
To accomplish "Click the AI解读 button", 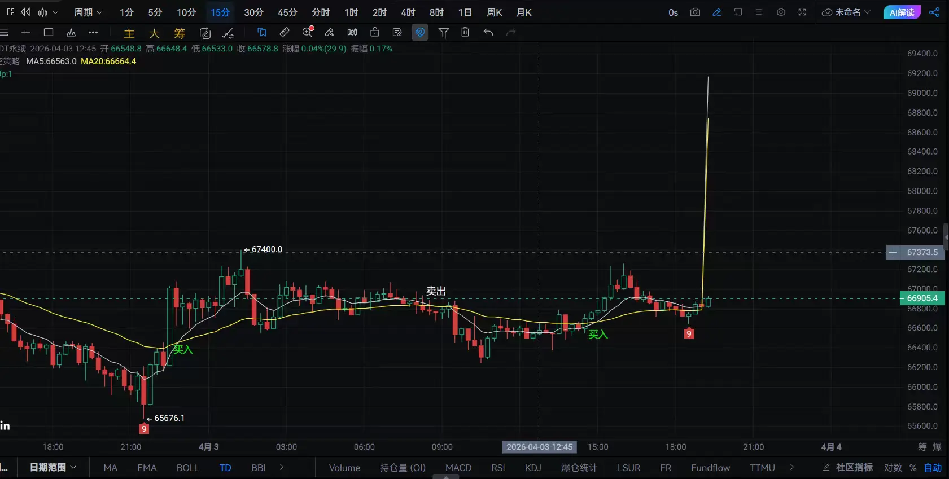I will (902, 12).
